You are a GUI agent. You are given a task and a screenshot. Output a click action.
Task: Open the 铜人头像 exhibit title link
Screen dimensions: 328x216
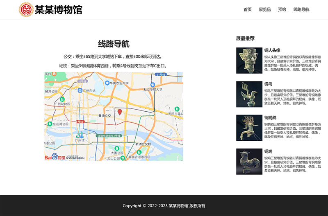[x=272, y=50]
